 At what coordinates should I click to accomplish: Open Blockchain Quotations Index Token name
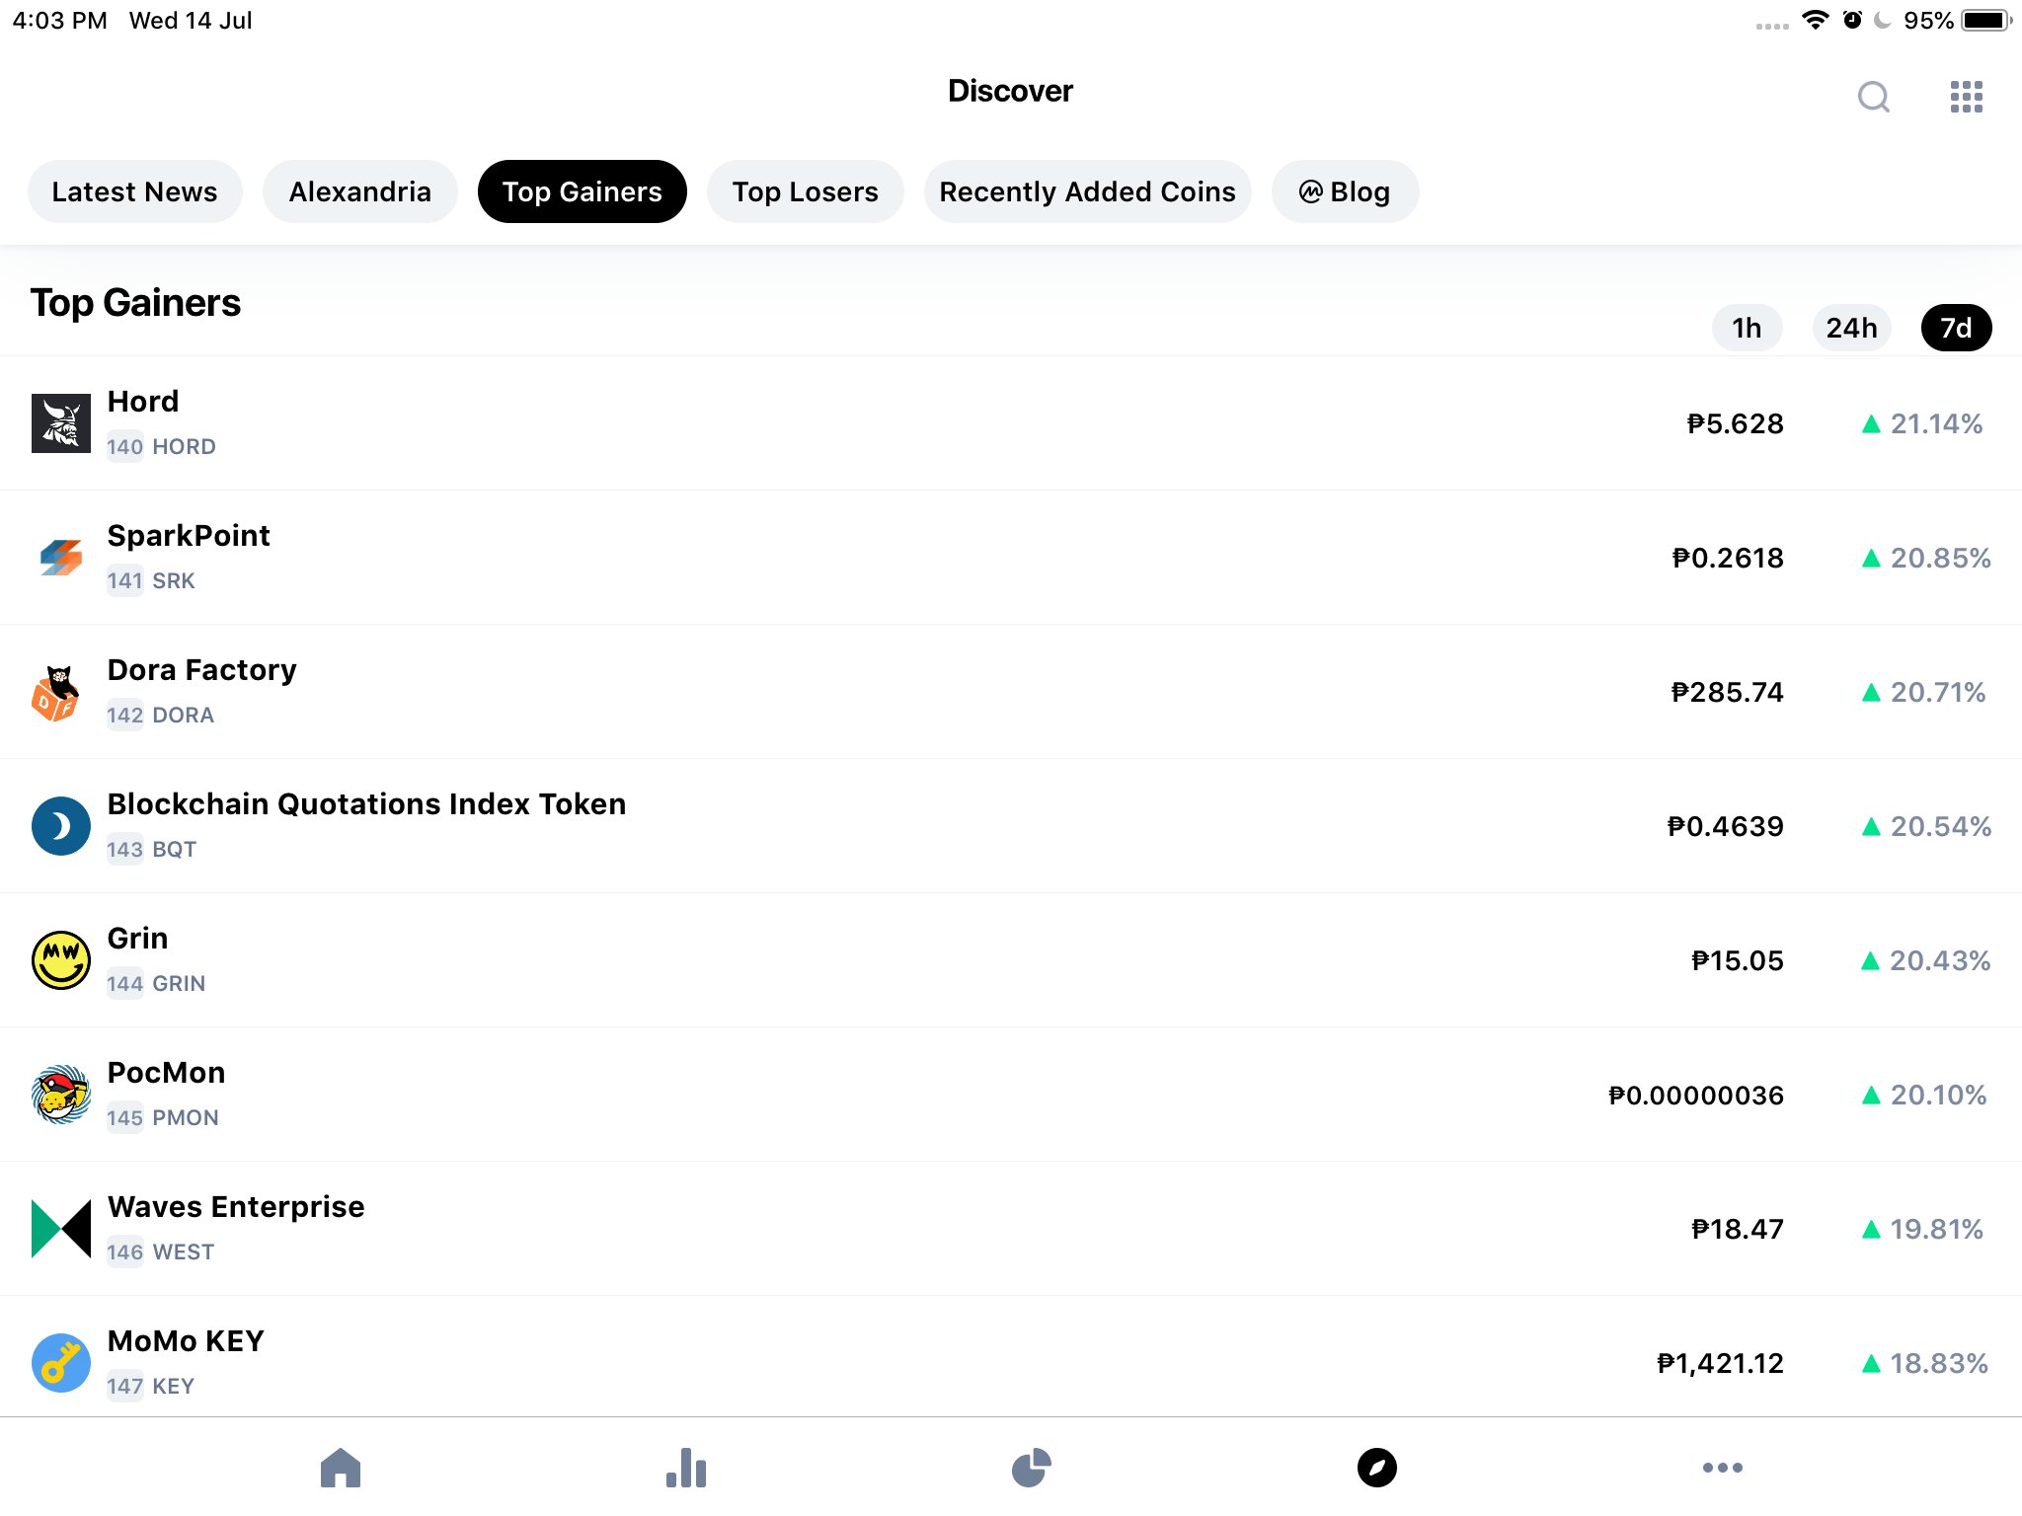(366, 803)
